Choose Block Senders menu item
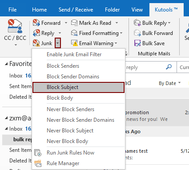Viewport: 189px width, 170px height. (79, 66)
